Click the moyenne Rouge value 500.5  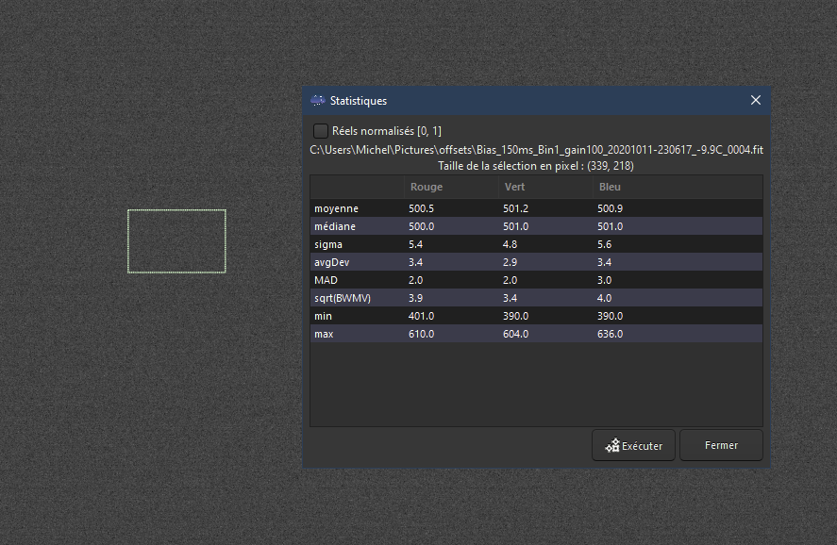(421, 208)
